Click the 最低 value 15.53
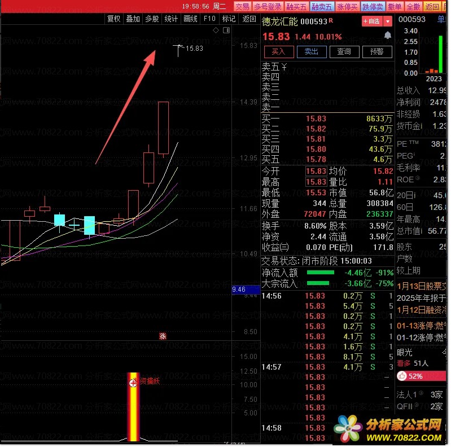This screenshot has height=447, width=451. coord(316,192)
